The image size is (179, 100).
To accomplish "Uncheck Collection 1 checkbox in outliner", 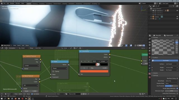I will [x=153, y=11].
